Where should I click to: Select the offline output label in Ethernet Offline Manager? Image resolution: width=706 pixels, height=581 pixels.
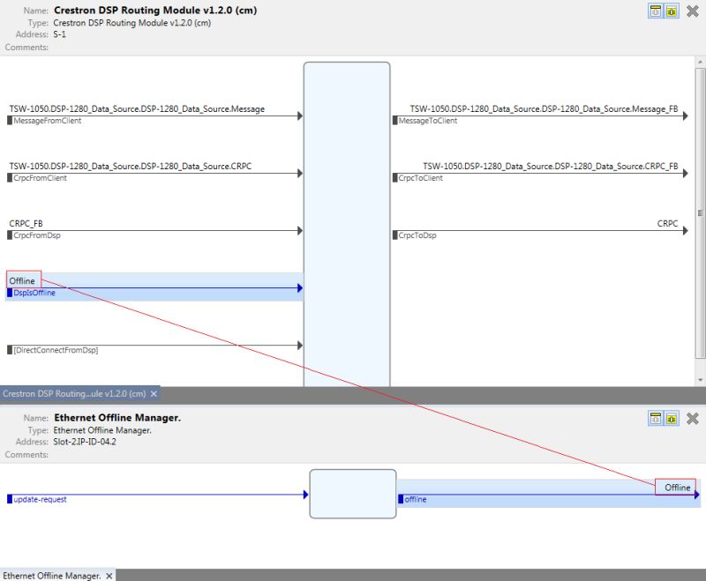click(x=415, y=499)
